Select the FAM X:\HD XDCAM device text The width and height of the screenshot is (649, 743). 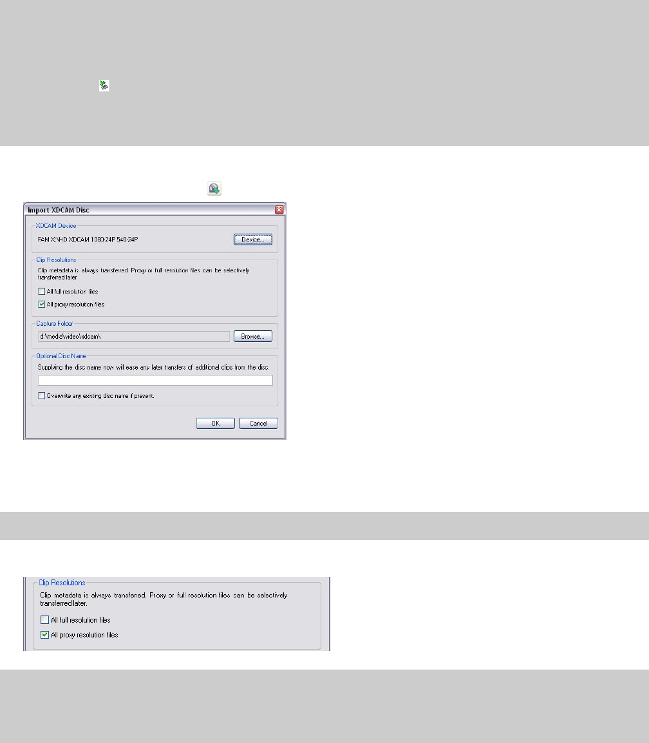pos(88,240)
